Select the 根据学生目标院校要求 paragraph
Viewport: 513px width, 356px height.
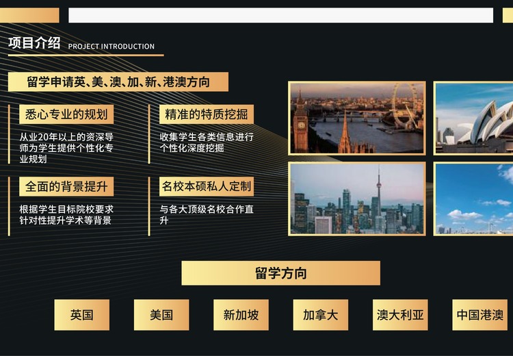[x=66, y=215]
